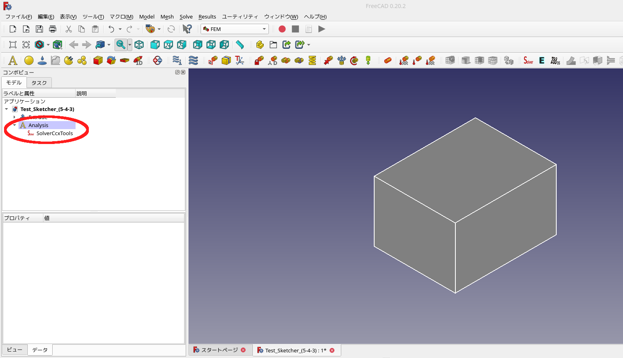Start macro recording
This screenshot has width=623, height=358.
282,29
